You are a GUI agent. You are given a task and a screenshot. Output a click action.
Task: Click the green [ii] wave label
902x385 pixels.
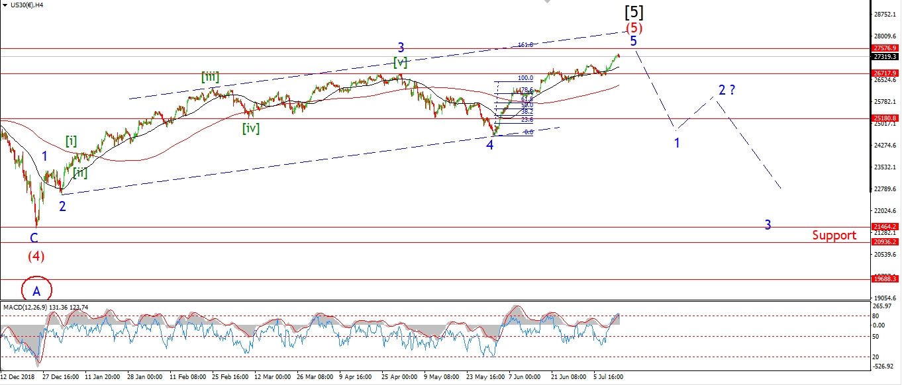point(80,173)
